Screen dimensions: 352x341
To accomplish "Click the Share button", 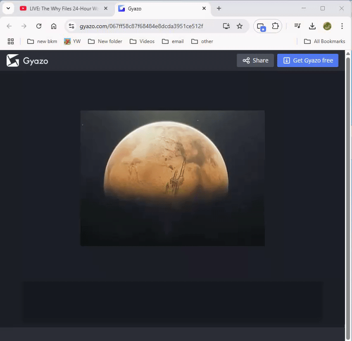I will point(255,60).
